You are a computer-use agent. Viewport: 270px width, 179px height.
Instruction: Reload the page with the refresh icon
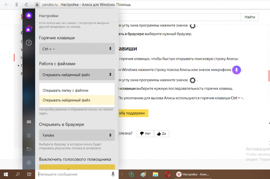26,4
